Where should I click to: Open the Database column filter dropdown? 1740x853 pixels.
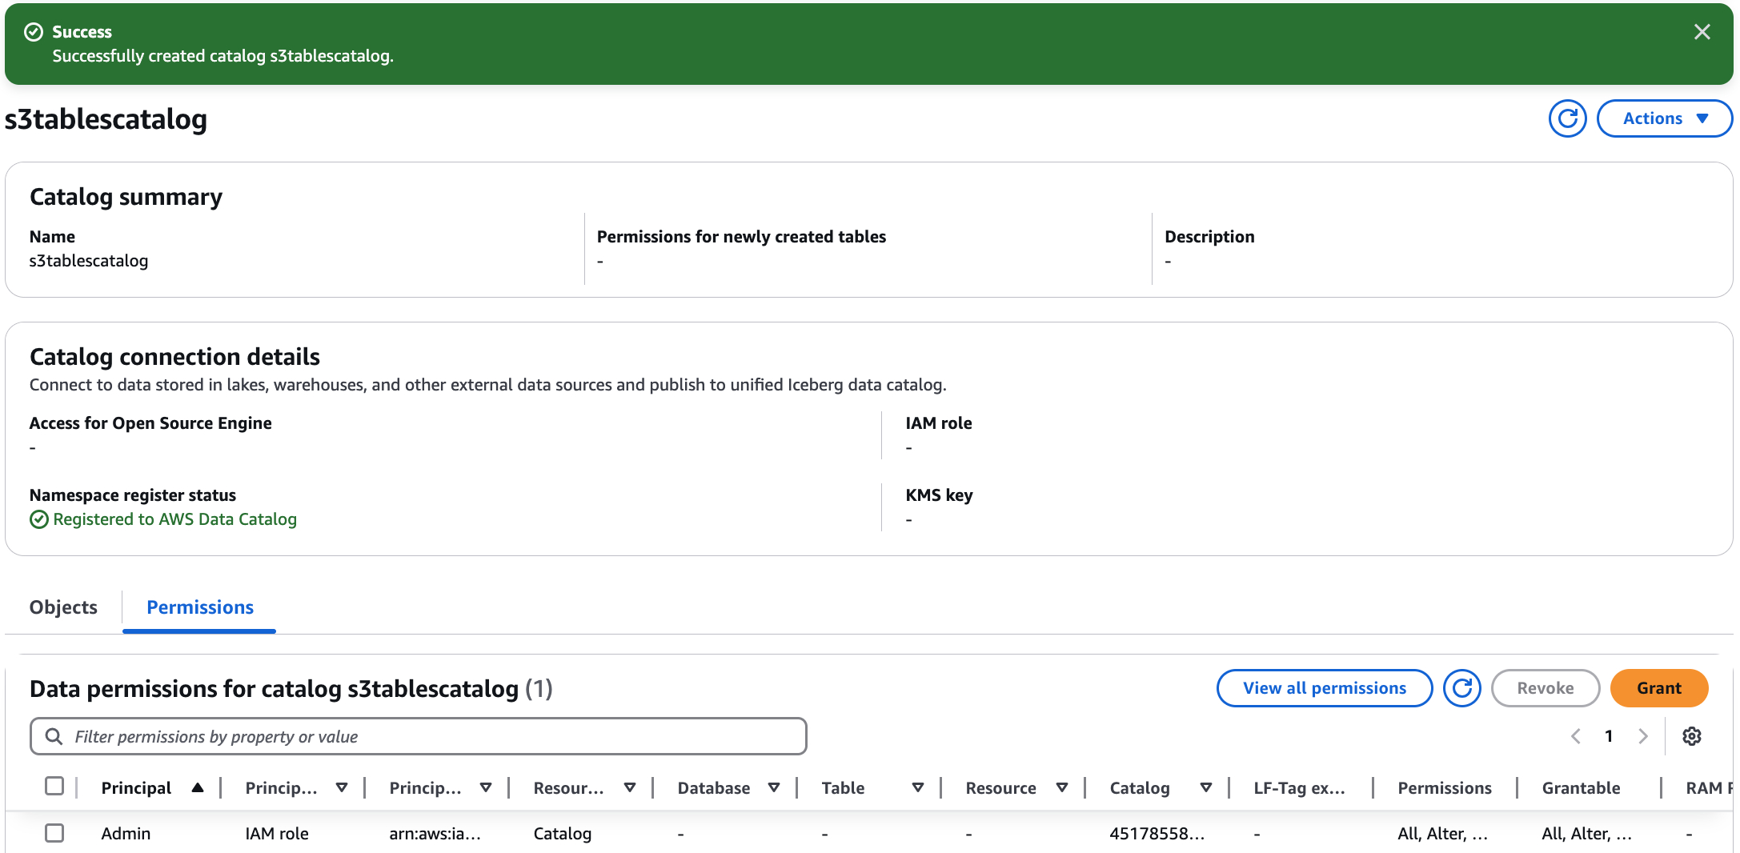tap(774, 788)
